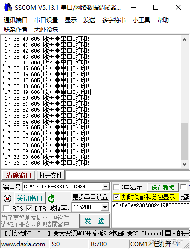Click the red serial port status indicator
The height and width of the screenshot is (249, 190).
pos(7,198)
